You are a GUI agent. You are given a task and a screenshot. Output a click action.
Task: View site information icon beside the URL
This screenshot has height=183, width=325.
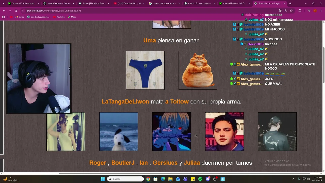coord(23,11)
